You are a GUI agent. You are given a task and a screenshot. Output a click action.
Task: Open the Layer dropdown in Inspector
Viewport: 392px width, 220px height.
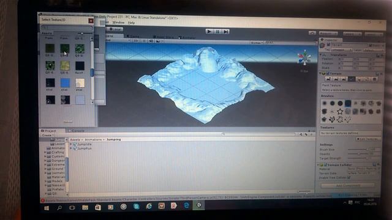(x=372, y=50)
